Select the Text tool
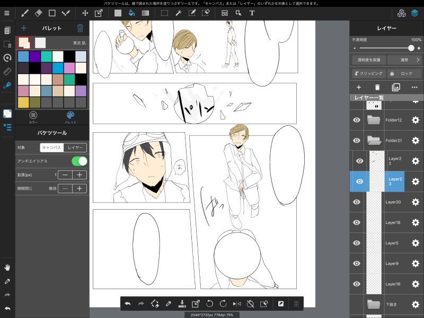424x318 pixels. point(252,13)
